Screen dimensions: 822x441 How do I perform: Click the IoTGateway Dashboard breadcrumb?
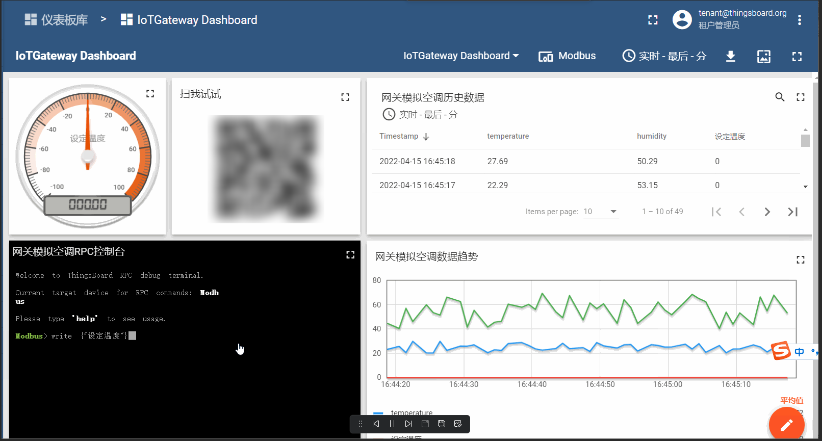(x=189, y=20)
